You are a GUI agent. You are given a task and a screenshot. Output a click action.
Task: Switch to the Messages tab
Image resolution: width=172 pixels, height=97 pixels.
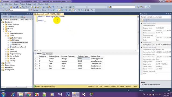point(48,54)
